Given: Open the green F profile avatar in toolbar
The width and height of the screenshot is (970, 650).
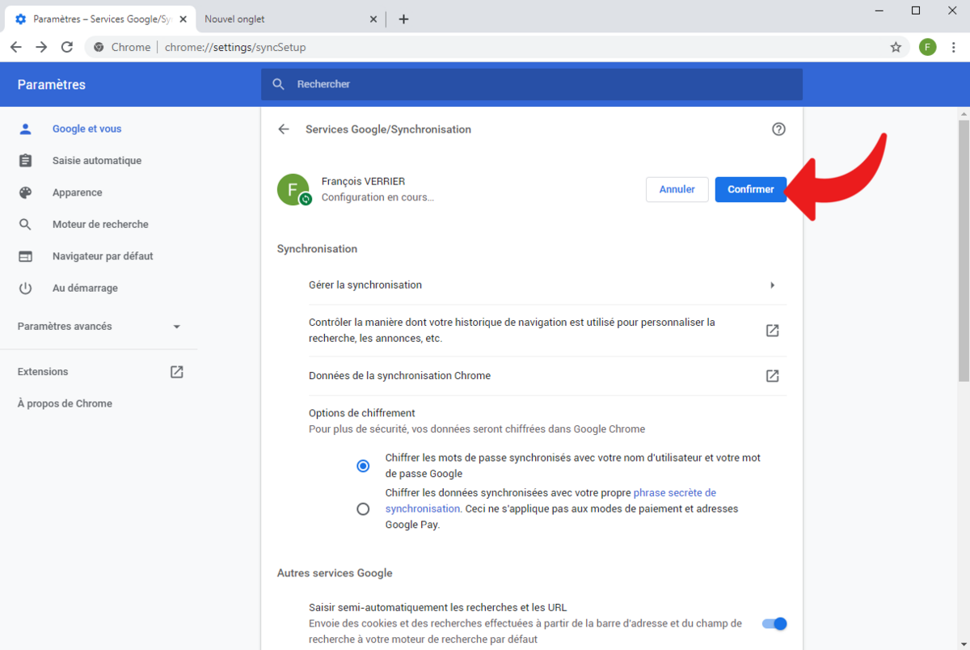Looking at the screenshot, I should (x=927, y=47).
